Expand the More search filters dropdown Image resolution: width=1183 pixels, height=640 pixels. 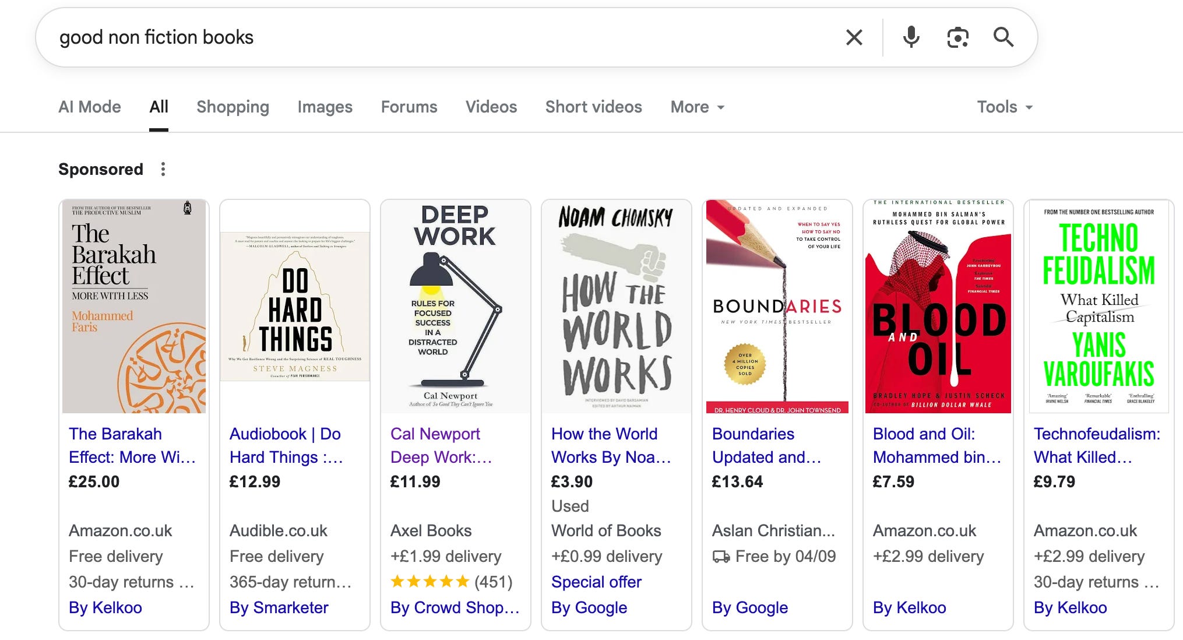point(697,107)
